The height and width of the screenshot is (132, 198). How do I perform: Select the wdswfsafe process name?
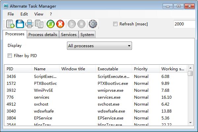tap(44, 111)
